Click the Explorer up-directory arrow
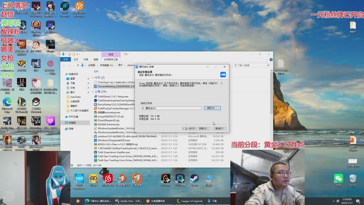The image size is (364, 205). [78, 66]
